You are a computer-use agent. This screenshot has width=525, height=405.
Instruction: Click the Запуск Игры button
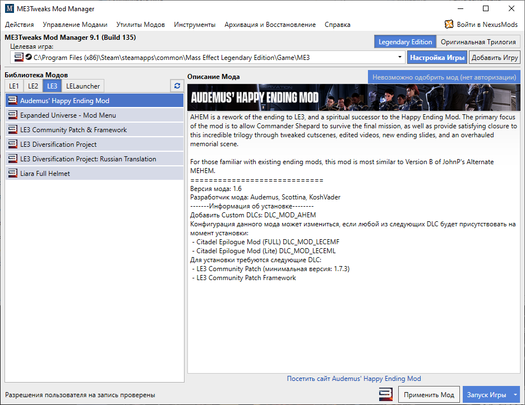pyautogui.click(x=486, y=394)
